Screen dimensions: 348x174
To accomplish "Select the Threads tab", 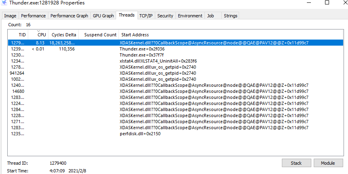I will pyautogui.click(x=127, y=15).
